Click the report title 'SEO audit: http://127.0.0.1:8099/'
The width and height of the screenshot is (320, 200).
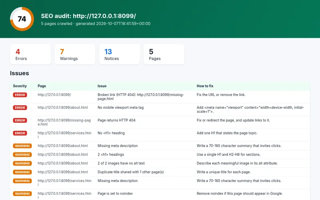point(88,16)
